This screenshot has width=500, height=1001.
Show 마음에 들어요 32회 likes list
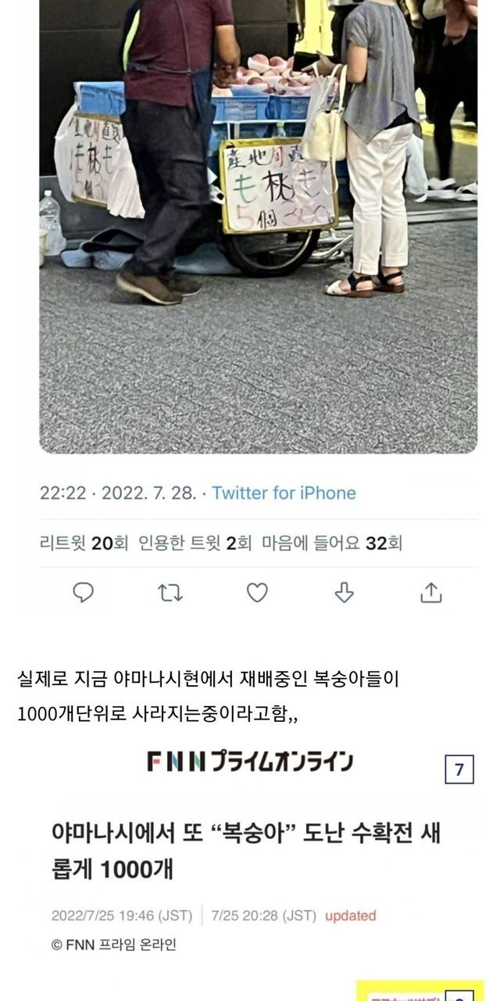click(332, 544)
